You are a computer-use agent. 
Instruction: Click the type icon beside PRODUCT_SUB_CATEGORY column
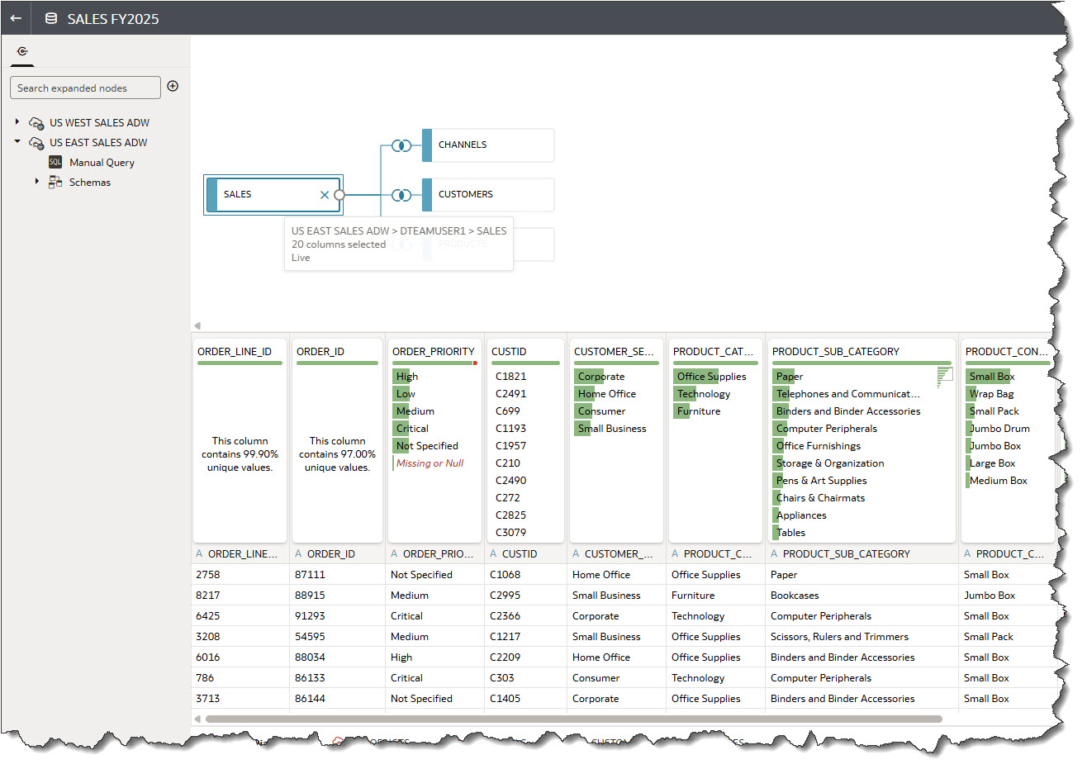click(x=774, y=554)
